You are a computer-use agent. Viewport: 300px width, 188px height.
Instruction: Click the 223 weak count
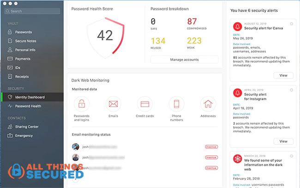pos(194,41)
